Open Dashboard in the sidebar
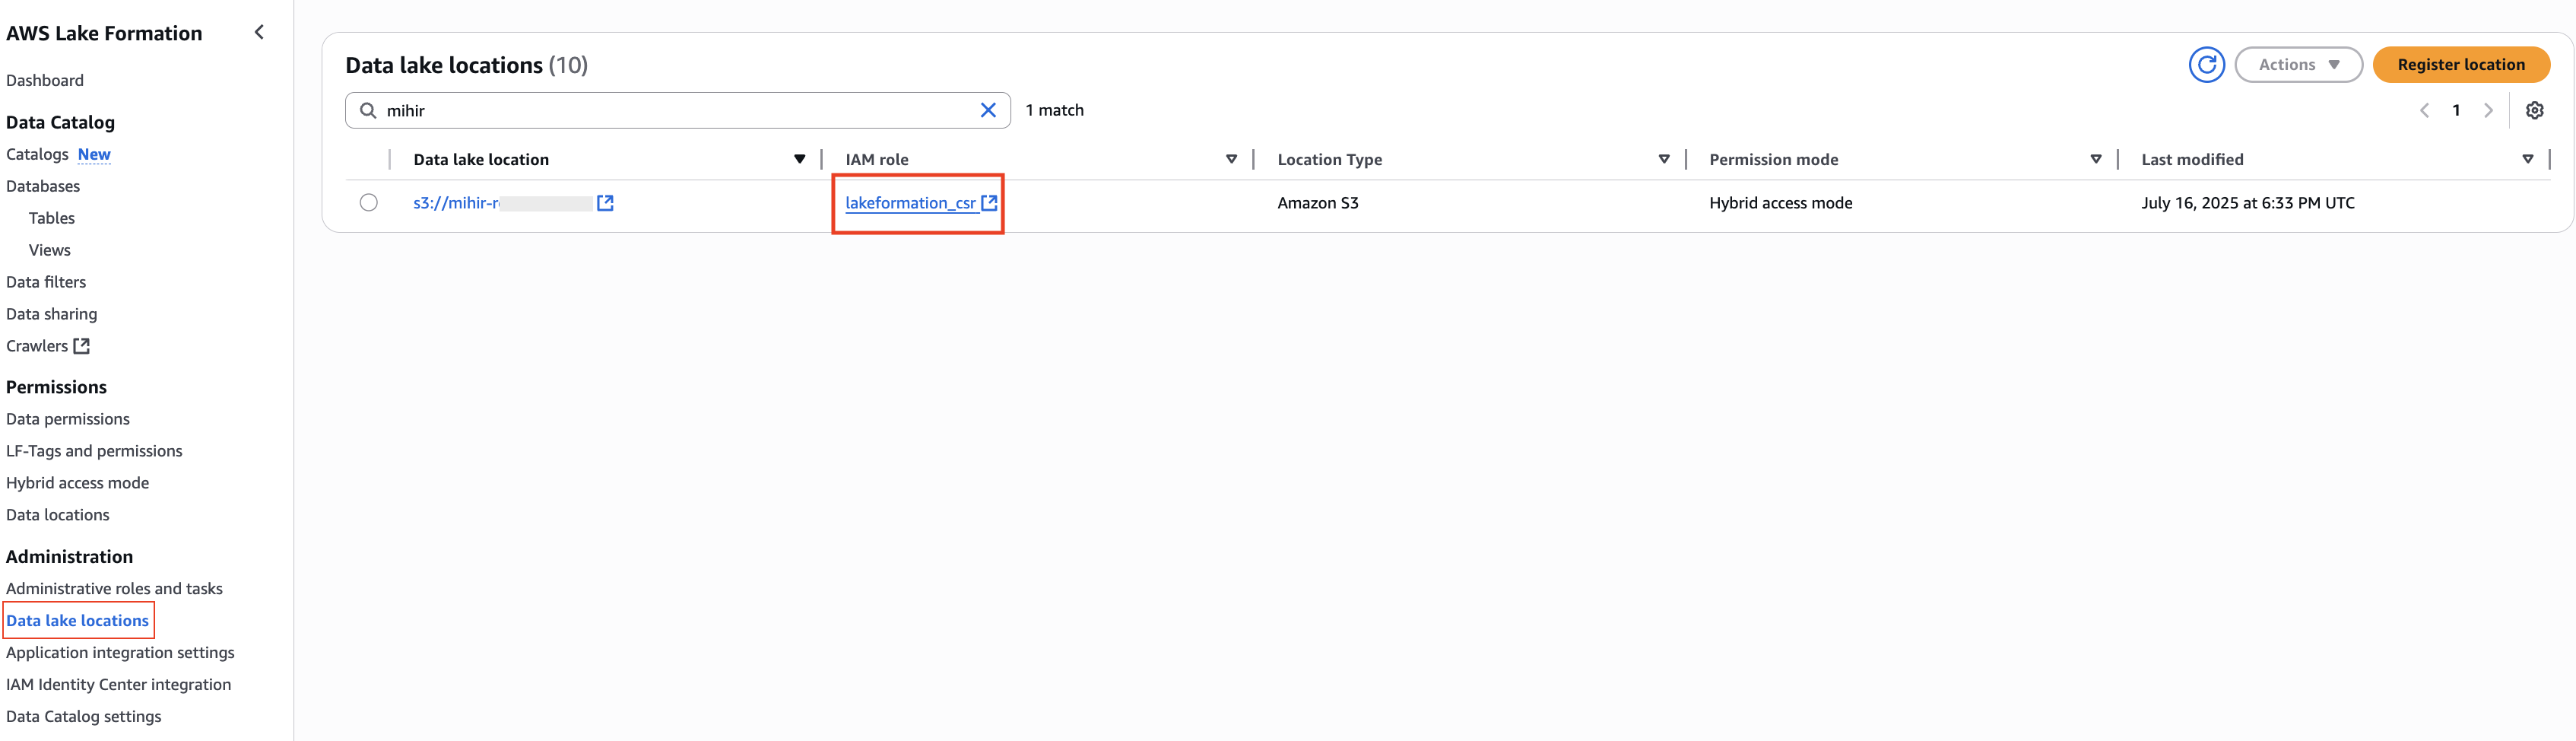This screenshot has height=741, width=2576. click(45, 80)
